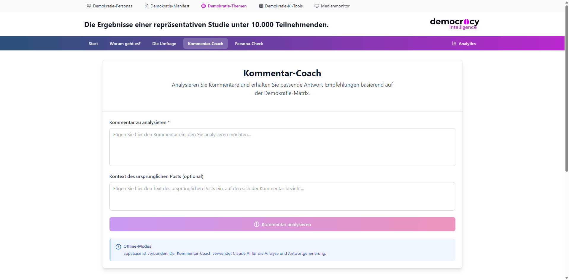Screen dimensions: 569x280
Task: Click the representative study headline text
Action: 206,25
